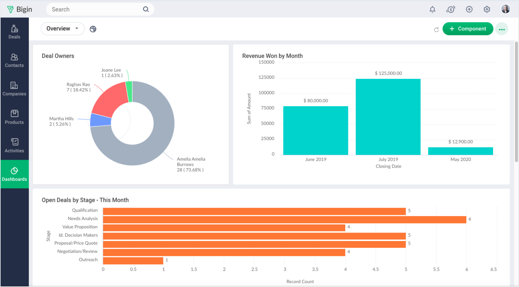Open the Activities module
Viewport: 519px width, 287px height.
click(14, 145)
